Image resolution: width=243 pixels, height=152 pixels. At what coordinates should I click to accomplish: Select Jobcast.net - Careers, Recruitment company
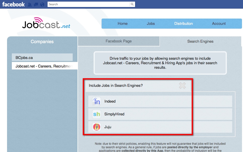coord(45,66)
